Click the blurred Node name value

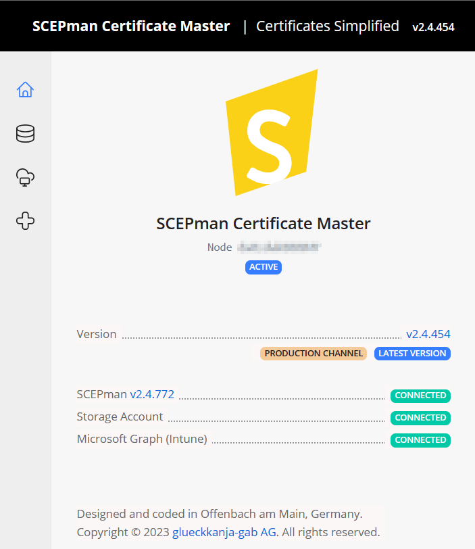(279, 247)
